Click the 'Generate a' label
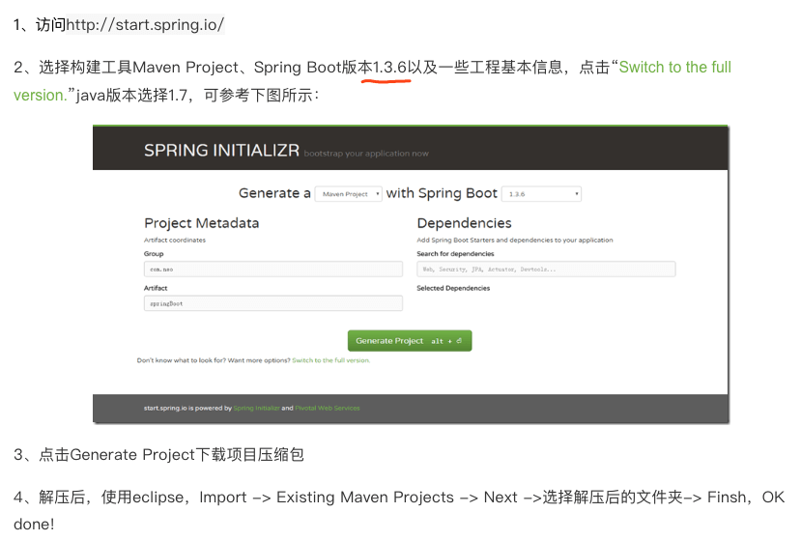 (x=274, y=193)
